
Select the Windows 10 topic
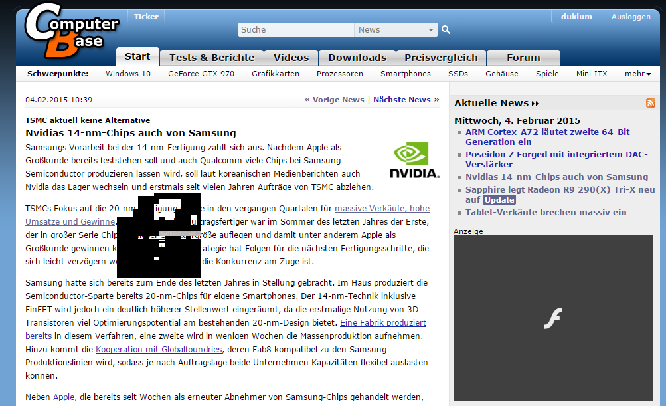(128, 74)
